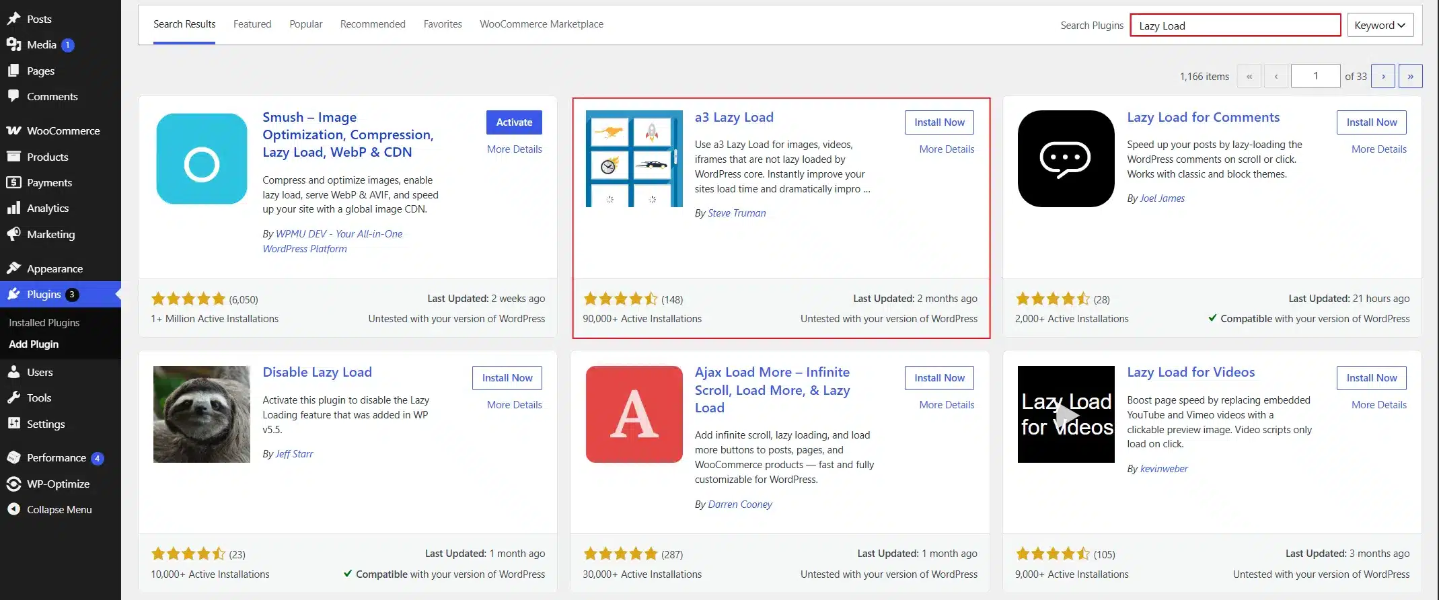This screenshot has height=600, width=1439.
Task: Click the Comments bubble icon in sidebar
Action: (x=13, y=96)
